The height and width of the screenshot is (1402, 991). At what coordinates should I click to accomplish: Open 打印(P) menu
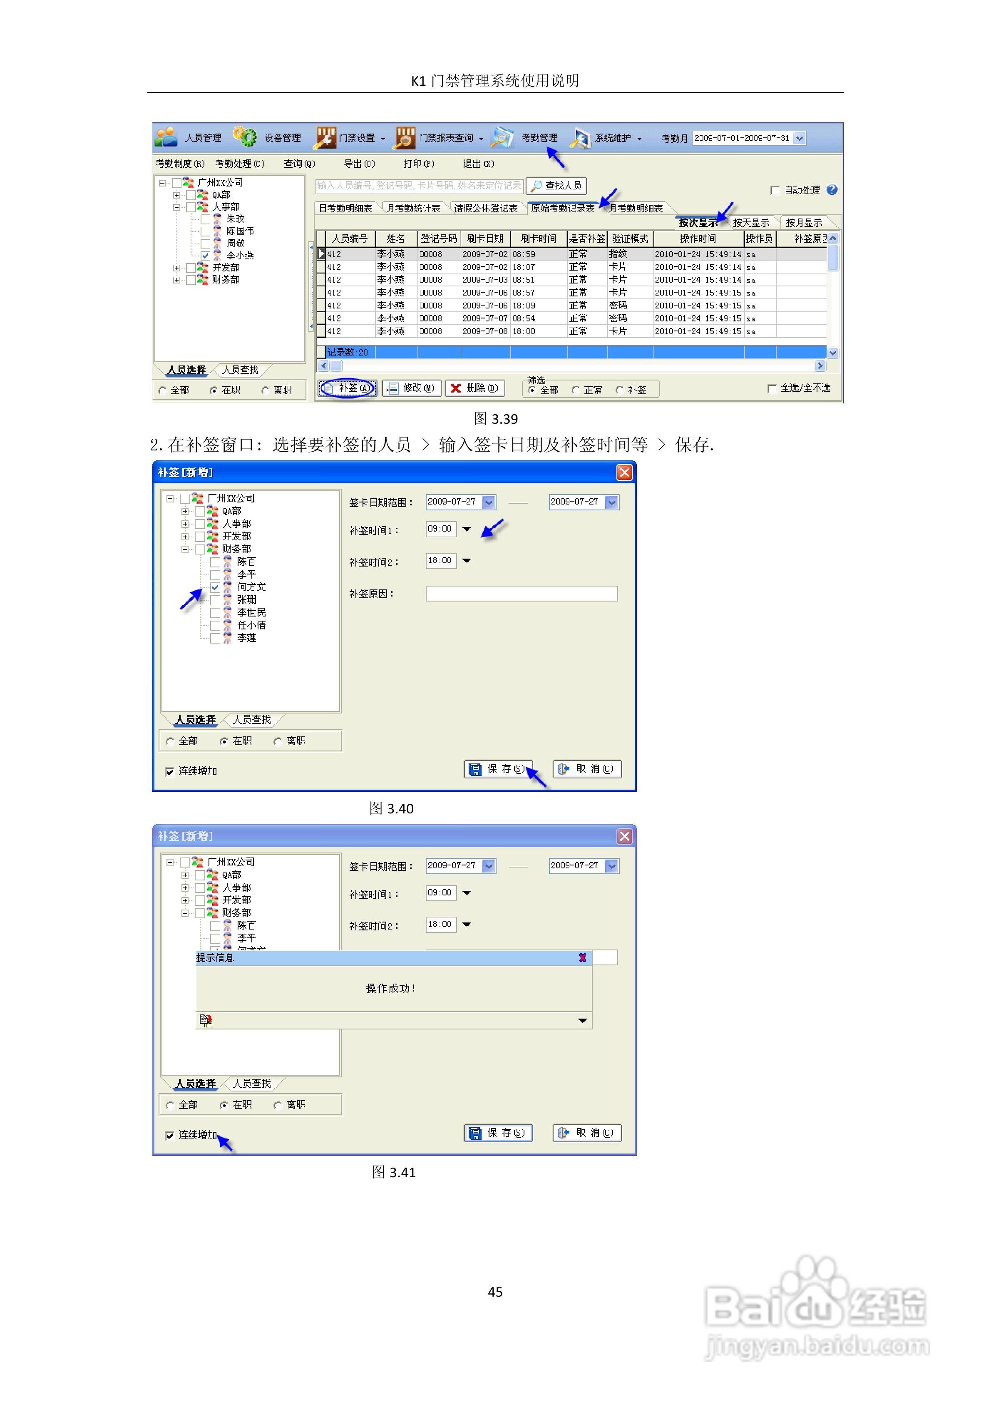(418, 164)
